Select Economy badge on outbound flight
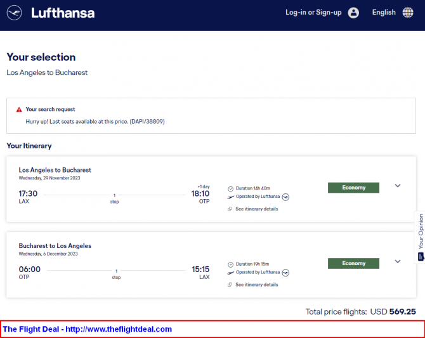This screenshot has height=338, width=425. [x=353, y=188]
